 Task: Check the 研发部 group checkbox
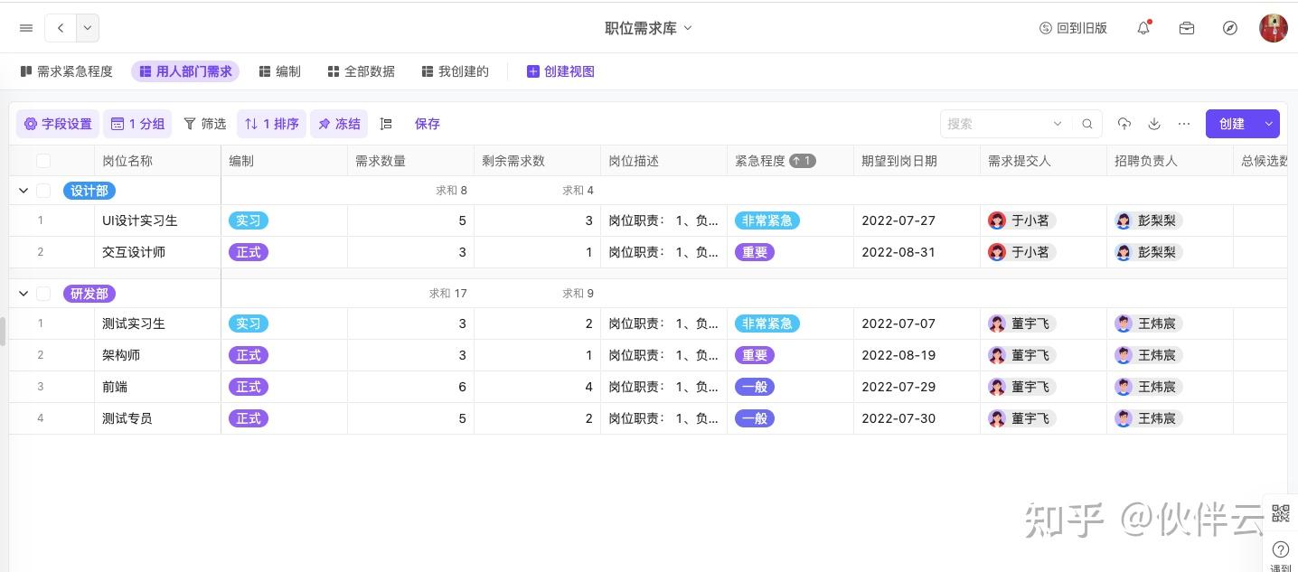click(43, 294)
